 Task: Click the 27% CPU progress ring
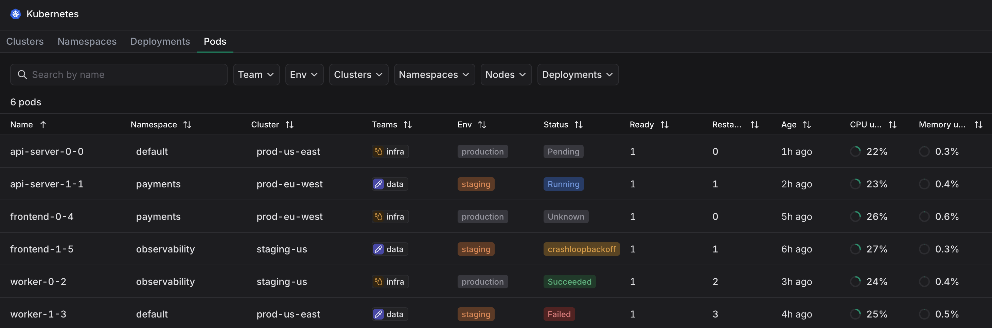click(x=855, y=249)
